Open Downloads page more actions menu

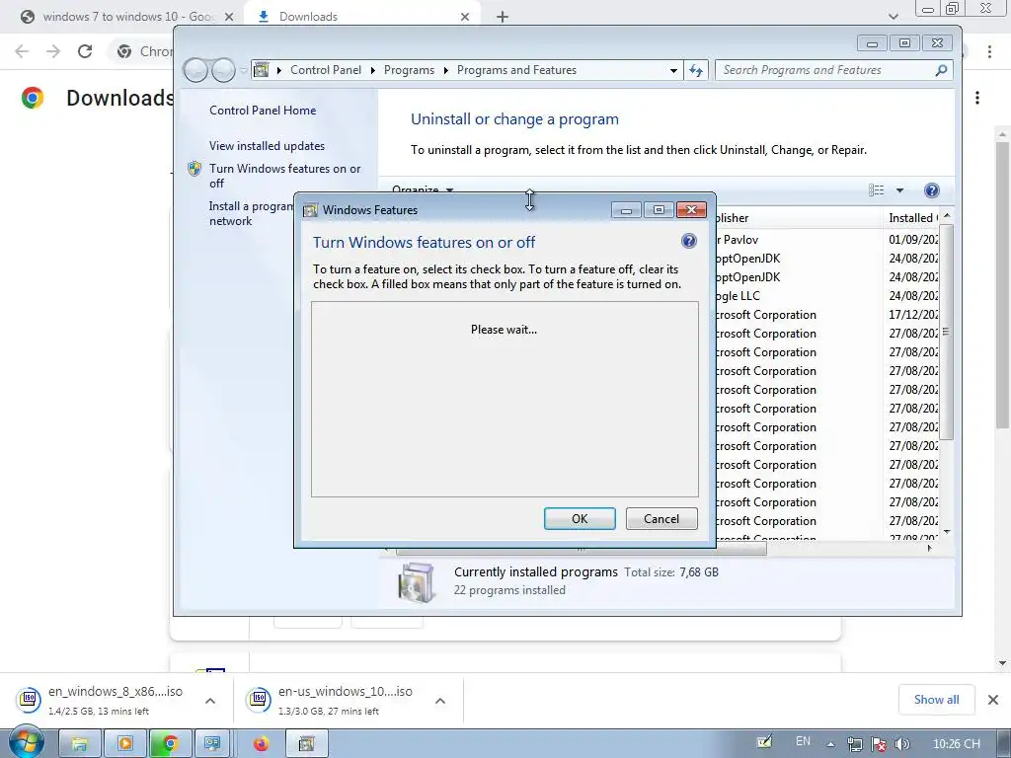coord(977,98)
